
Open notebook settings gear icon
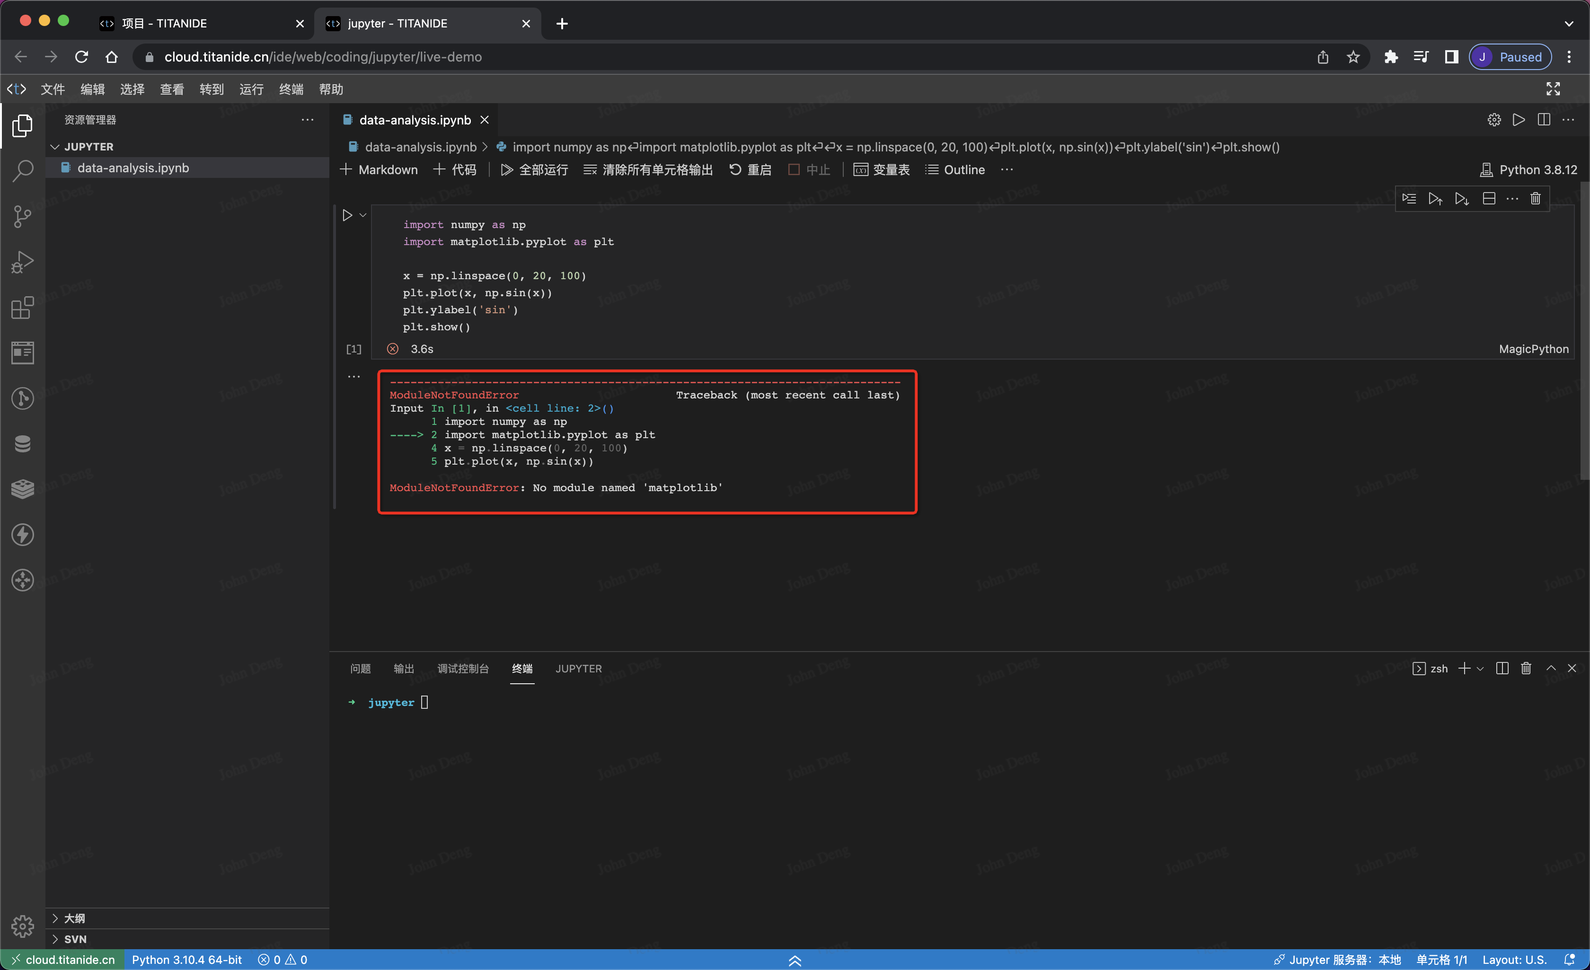coord(1494,120)
